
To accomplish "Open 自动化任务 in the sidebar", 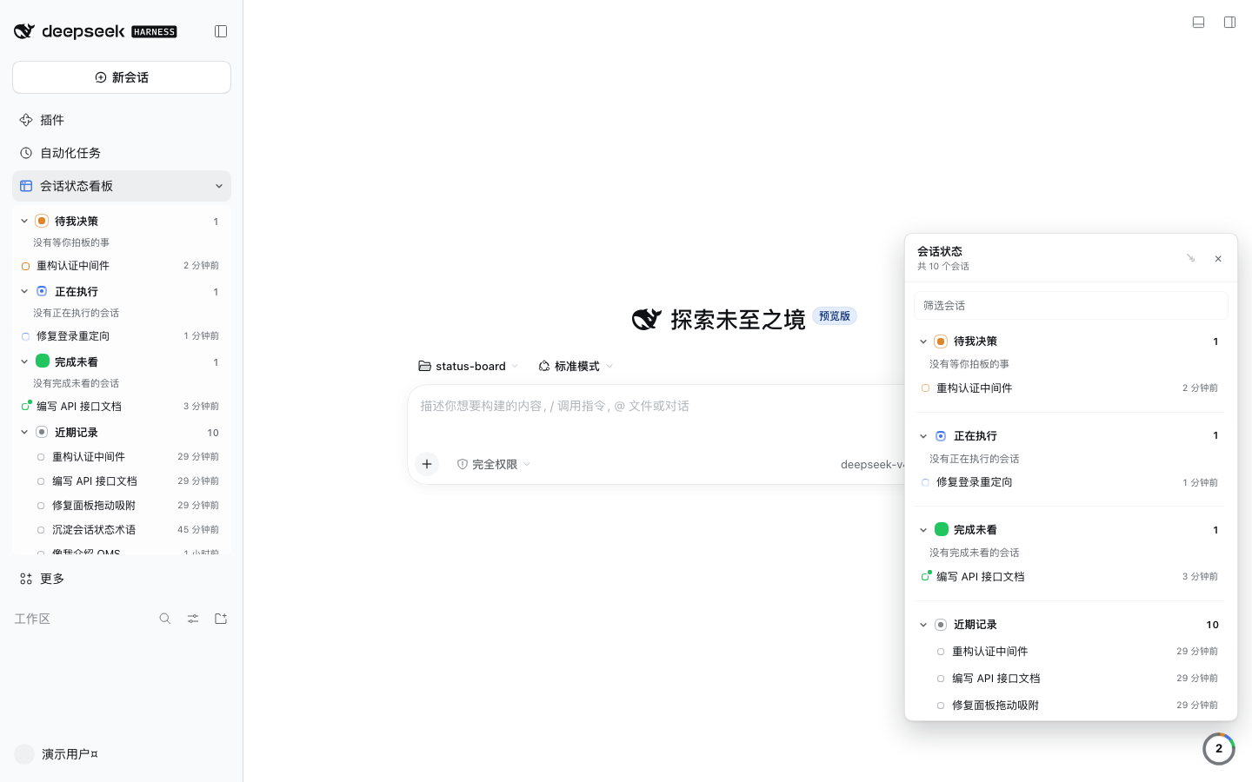I will click(122, 153).
